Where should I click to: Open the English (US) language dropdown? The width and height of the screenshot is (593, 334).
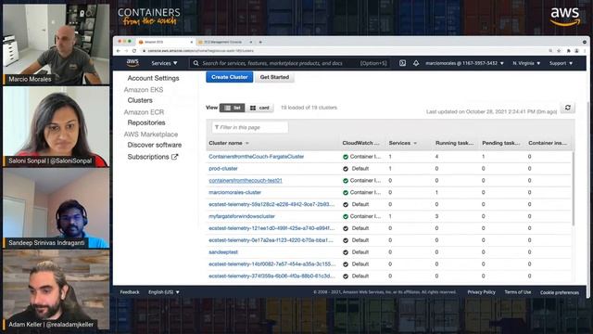[164, 292]
